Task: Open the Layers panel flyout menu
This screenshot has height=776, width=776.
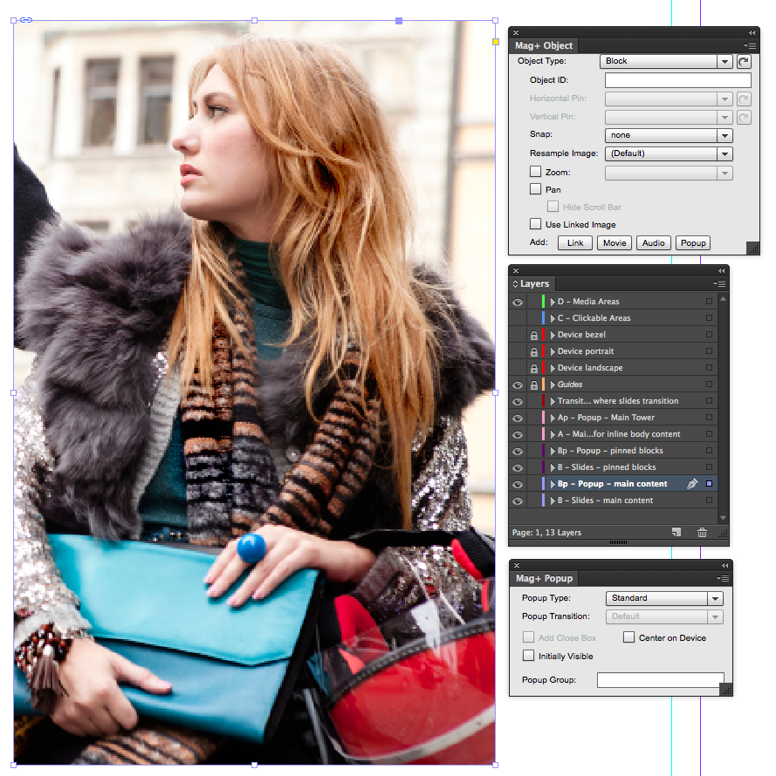Action: point(719,283)
